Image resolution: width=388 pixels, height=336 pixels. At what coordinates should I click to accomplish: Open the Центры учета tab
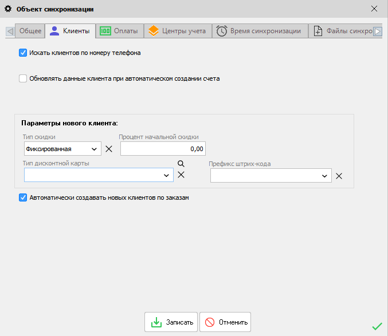178,31
